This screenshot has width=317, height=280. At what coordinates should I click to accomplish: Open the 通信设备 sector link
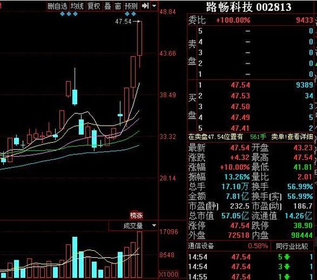201,246
